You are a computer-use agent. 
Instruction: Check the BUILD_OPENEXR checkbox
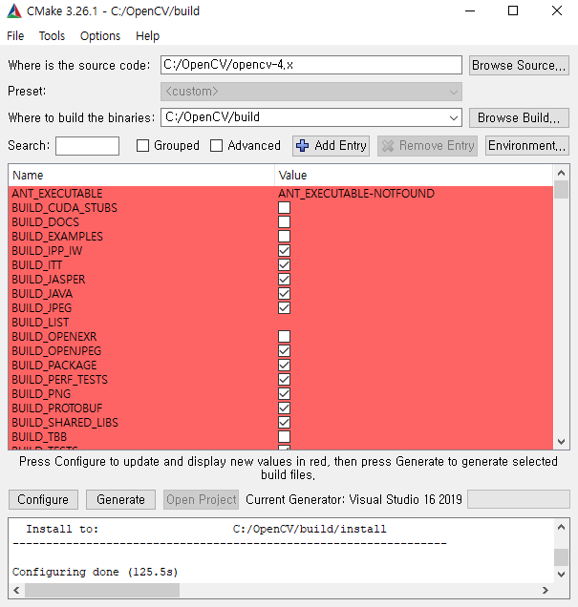point(284,337)
